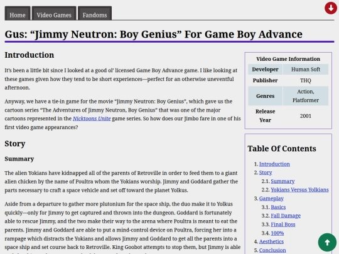
Task: Jump to Conclusion in table of contents
Action: (272, 250)
